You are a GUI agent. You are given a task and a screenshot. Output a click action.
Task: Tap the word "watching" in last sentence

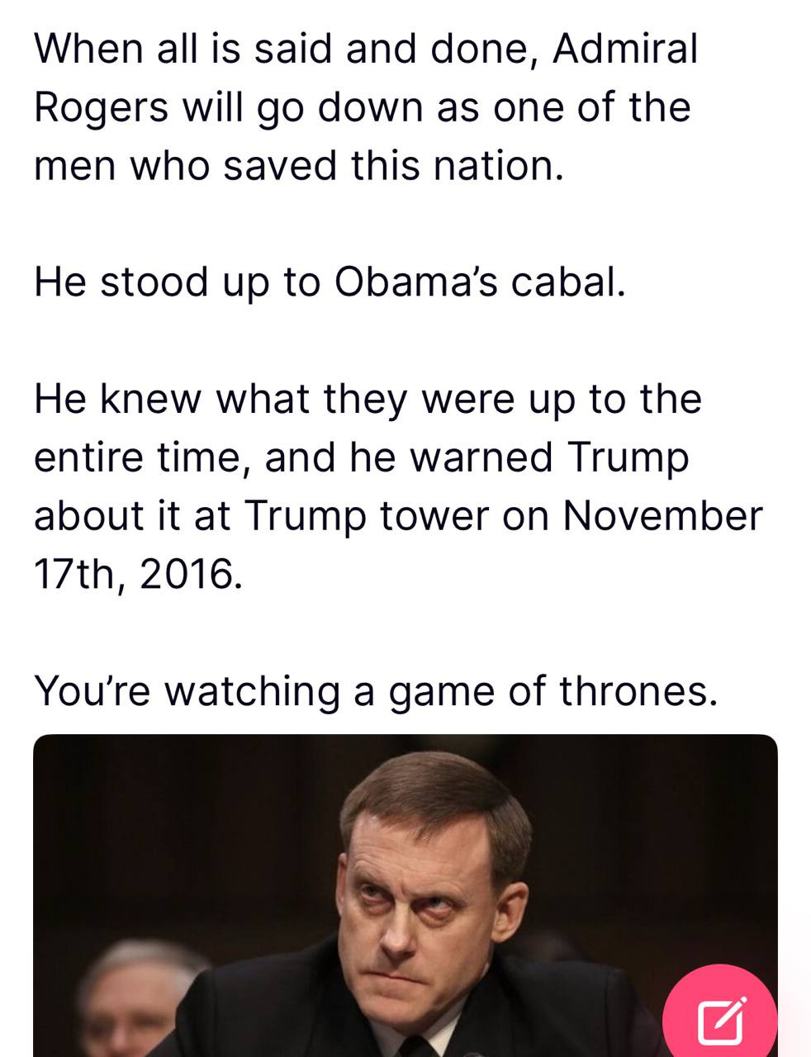pos(251,690)
